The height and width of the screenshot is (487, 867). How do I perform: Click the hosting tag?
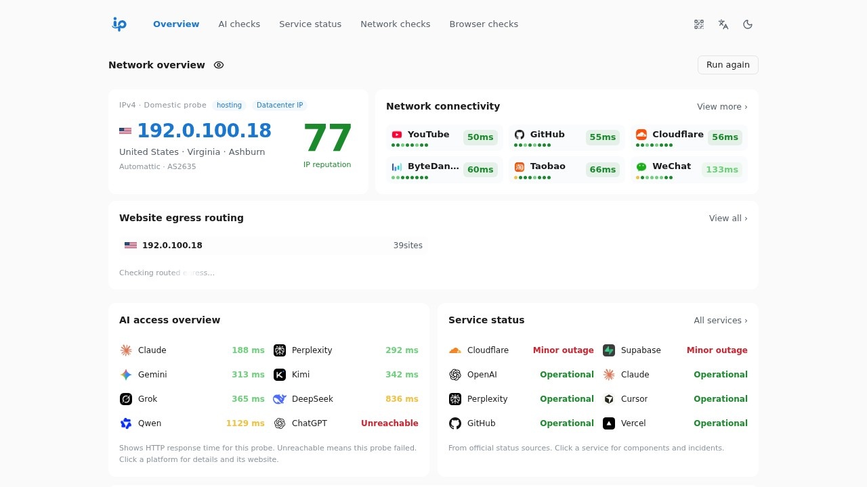coord(229,106)
